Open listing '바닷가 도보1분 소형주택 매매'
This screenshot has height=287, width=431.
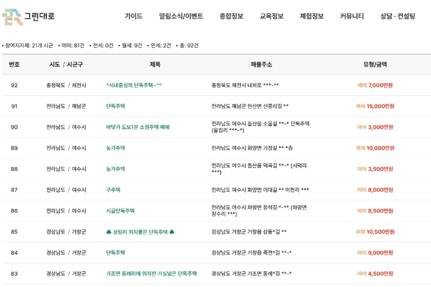click(x=138, y=127)
